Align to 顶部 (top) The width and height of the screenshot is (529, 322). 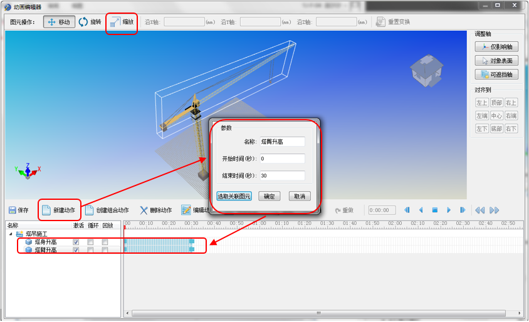coord(496,103)
